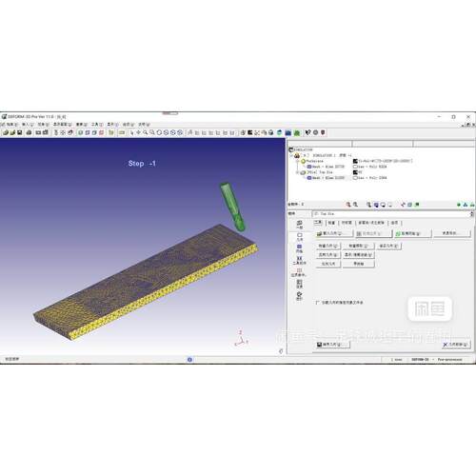
Task: Choose the Zoom Window magnifier-with-box tool
Action: coord(152,132)
